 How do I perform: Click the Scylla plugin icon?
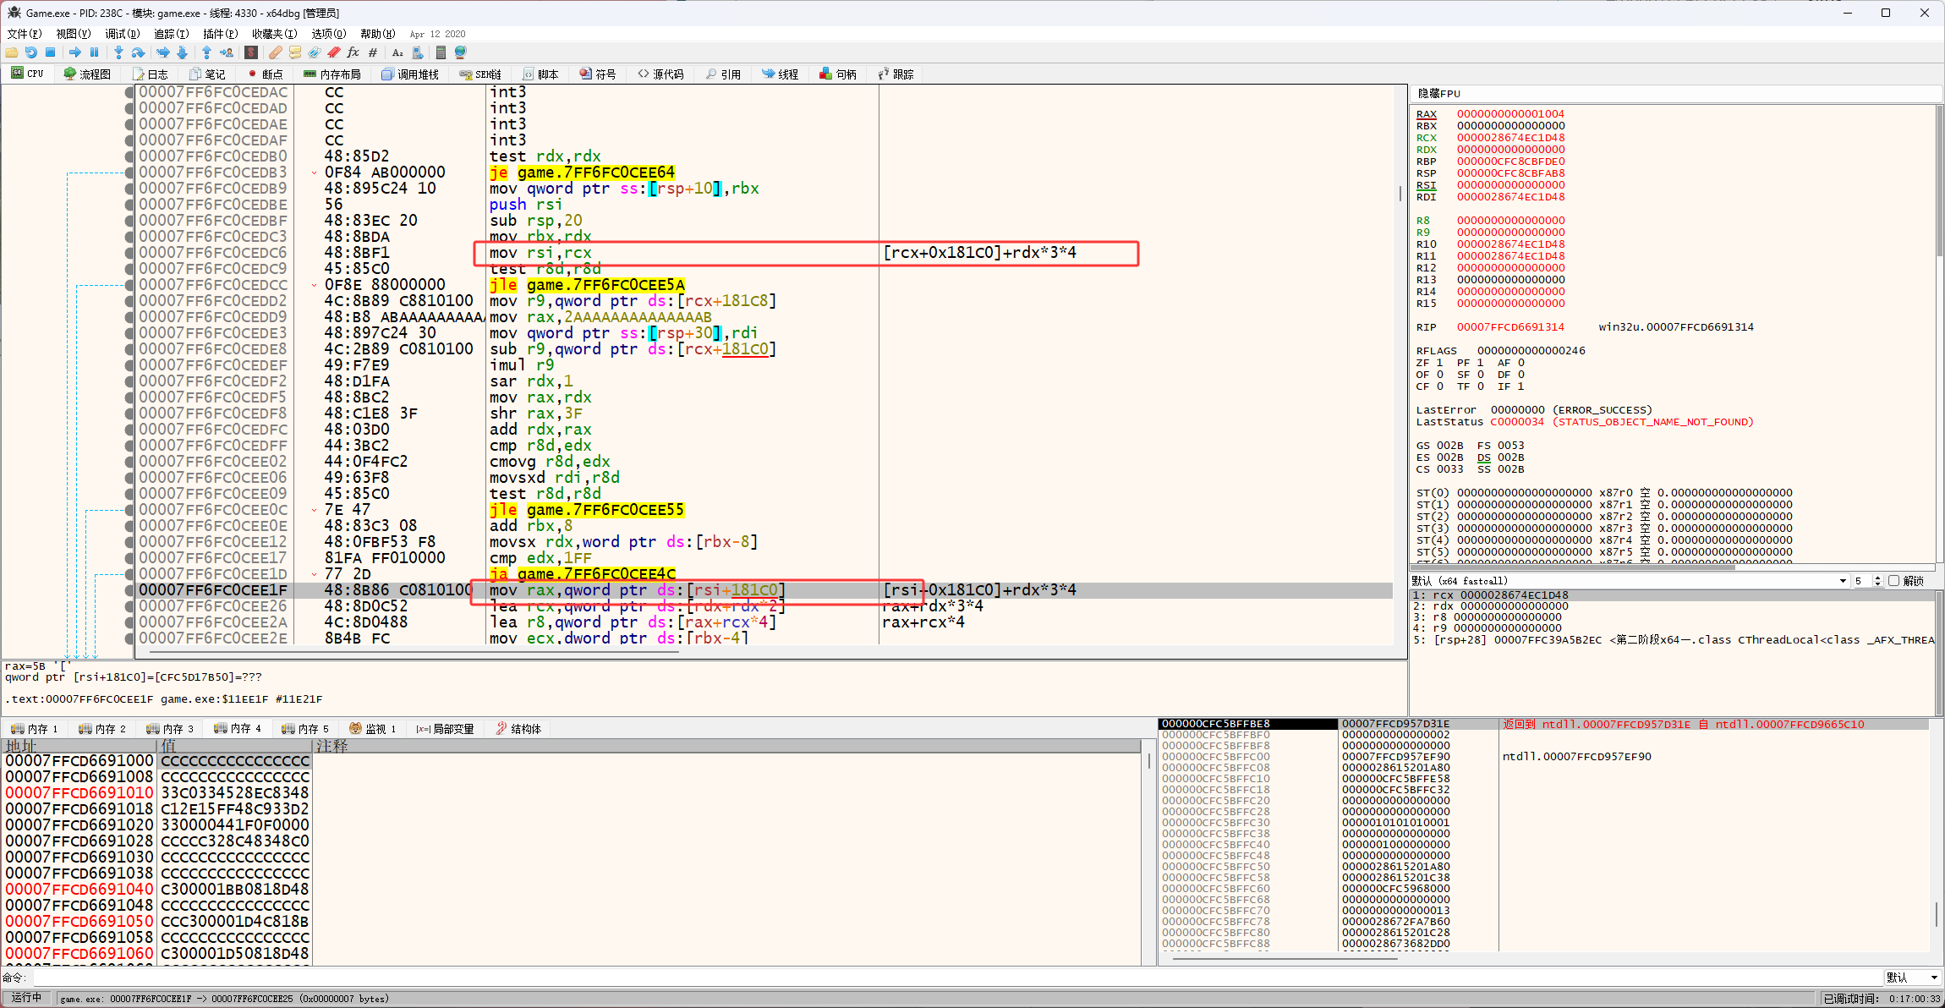[251, 52]
